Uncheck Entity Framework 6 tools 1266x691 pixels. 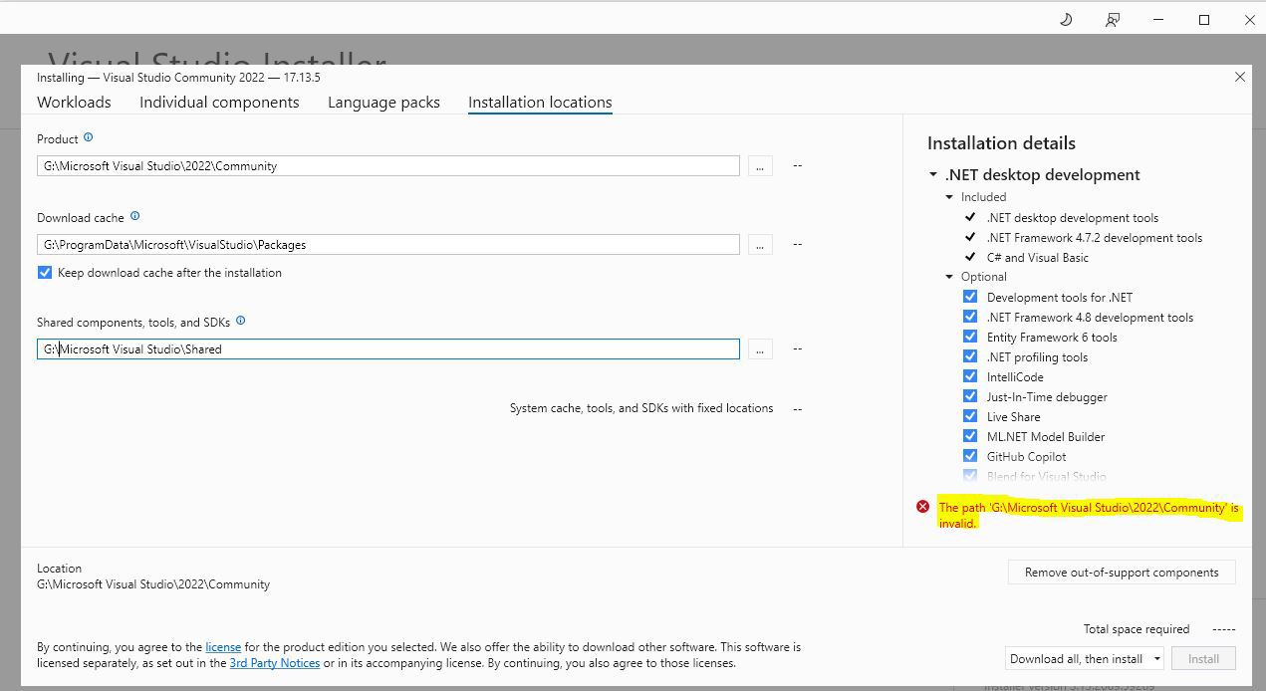[970, 337]
